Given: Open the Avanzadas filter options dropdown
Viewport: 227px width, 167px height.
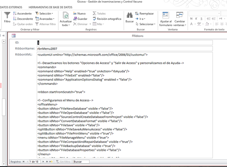Looking at the screenshot, I should pyautogui.click(x=45, y=19).
